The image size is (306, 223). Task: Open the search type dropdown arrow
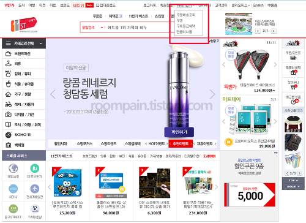[x=102, y=28]
